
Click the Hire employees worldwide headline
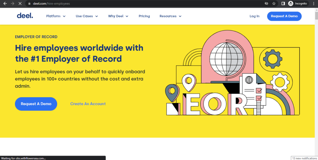(x=79, y=53)
